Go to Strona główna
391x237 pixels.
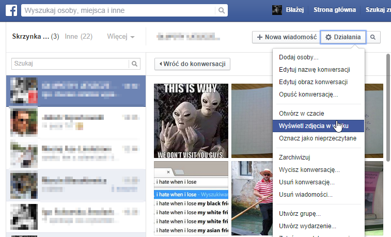click(334, 10)
